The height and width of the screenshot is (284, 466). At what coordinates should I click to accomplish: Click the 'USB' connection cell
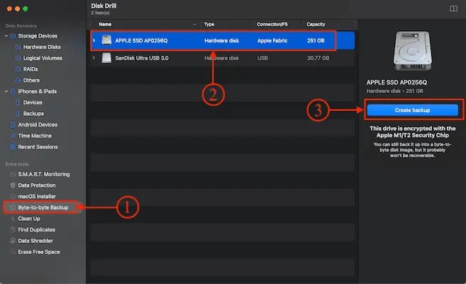click(x=262, y=58)
